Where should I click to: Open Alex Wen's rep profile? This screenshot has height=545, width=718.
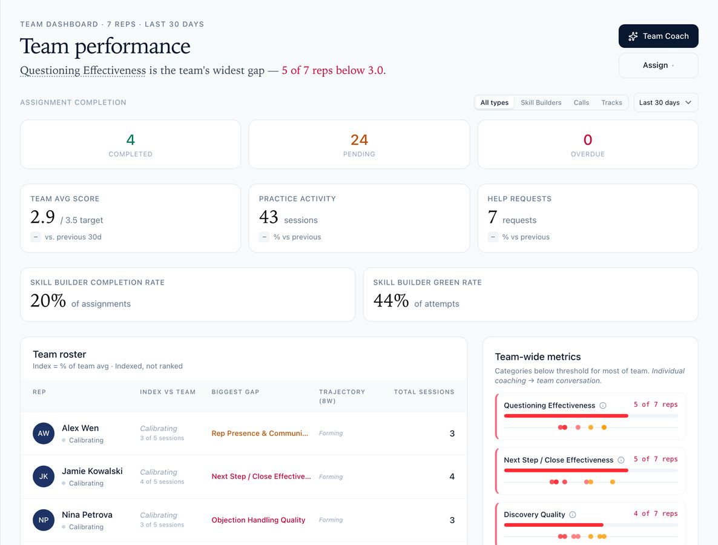[80, 428]
